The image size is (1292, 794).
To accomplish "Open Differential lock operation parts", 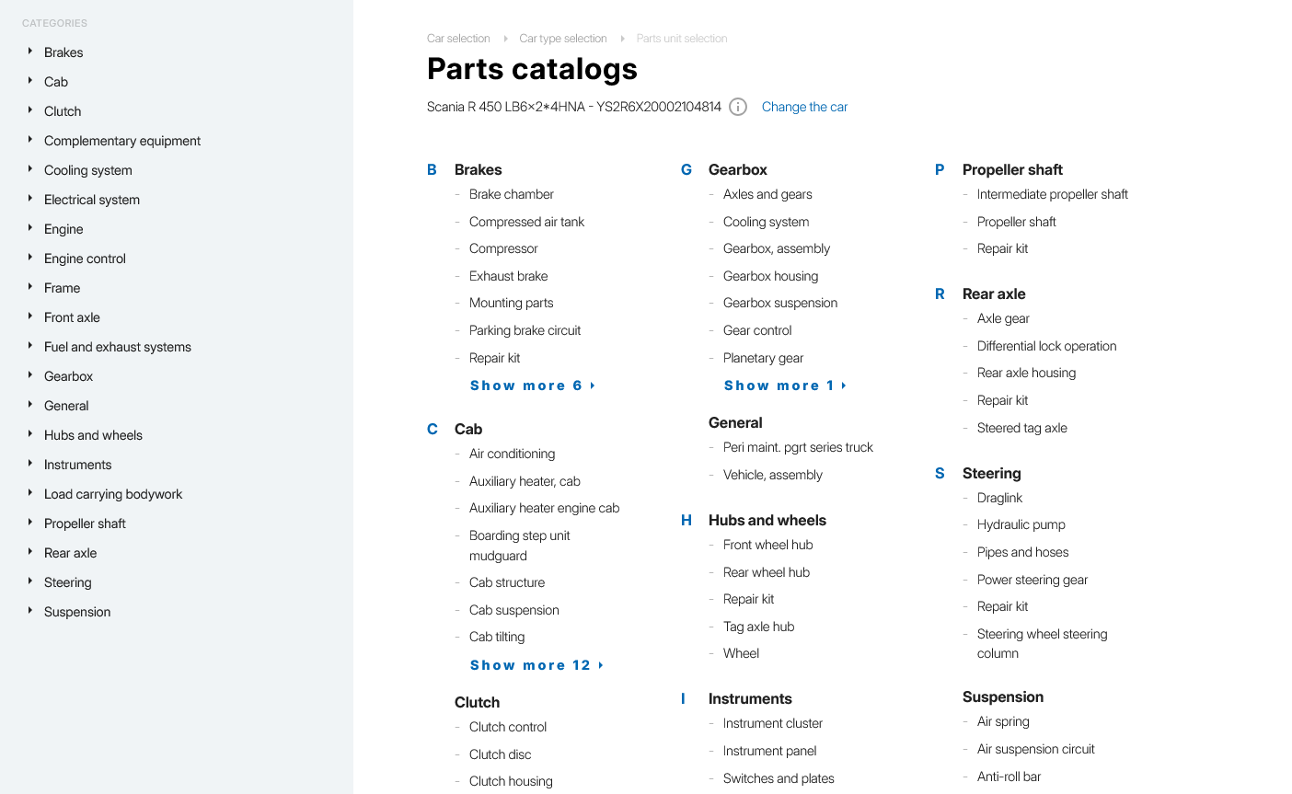I will point(1046,346).
